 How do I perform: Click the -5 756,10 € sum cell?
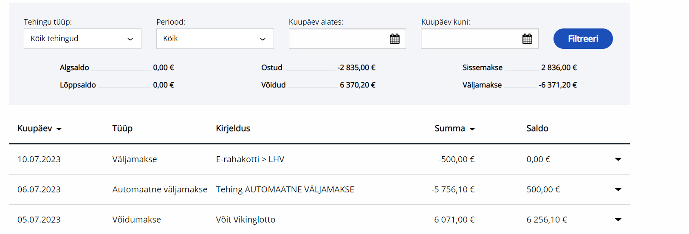[453, 190]
